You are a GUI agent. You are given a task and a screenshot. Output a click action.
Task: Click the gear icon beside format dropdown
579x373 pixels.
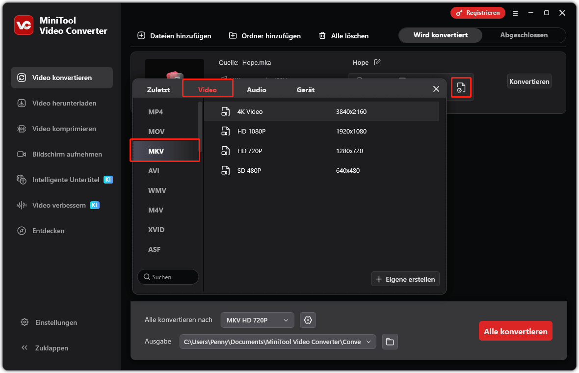coord(308,320)
